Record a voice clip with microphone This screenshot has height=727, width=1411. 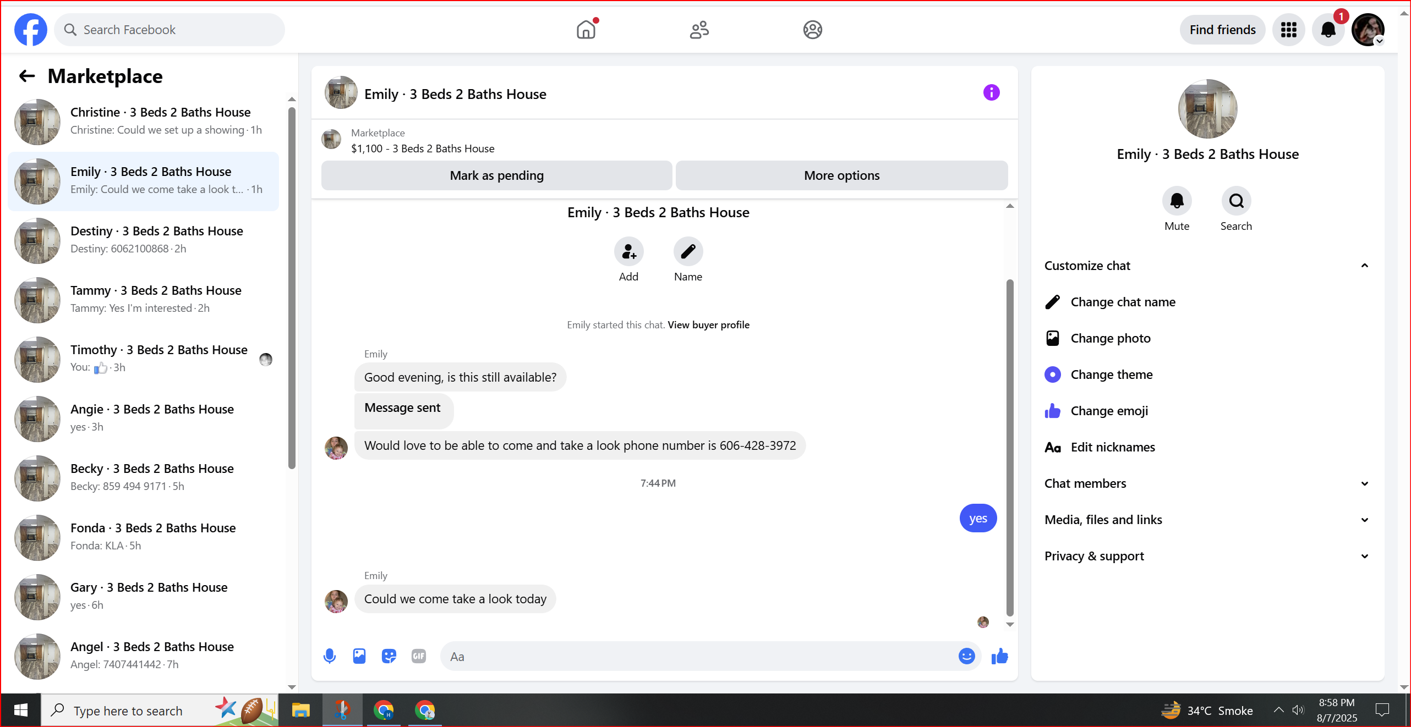[329, 656]
